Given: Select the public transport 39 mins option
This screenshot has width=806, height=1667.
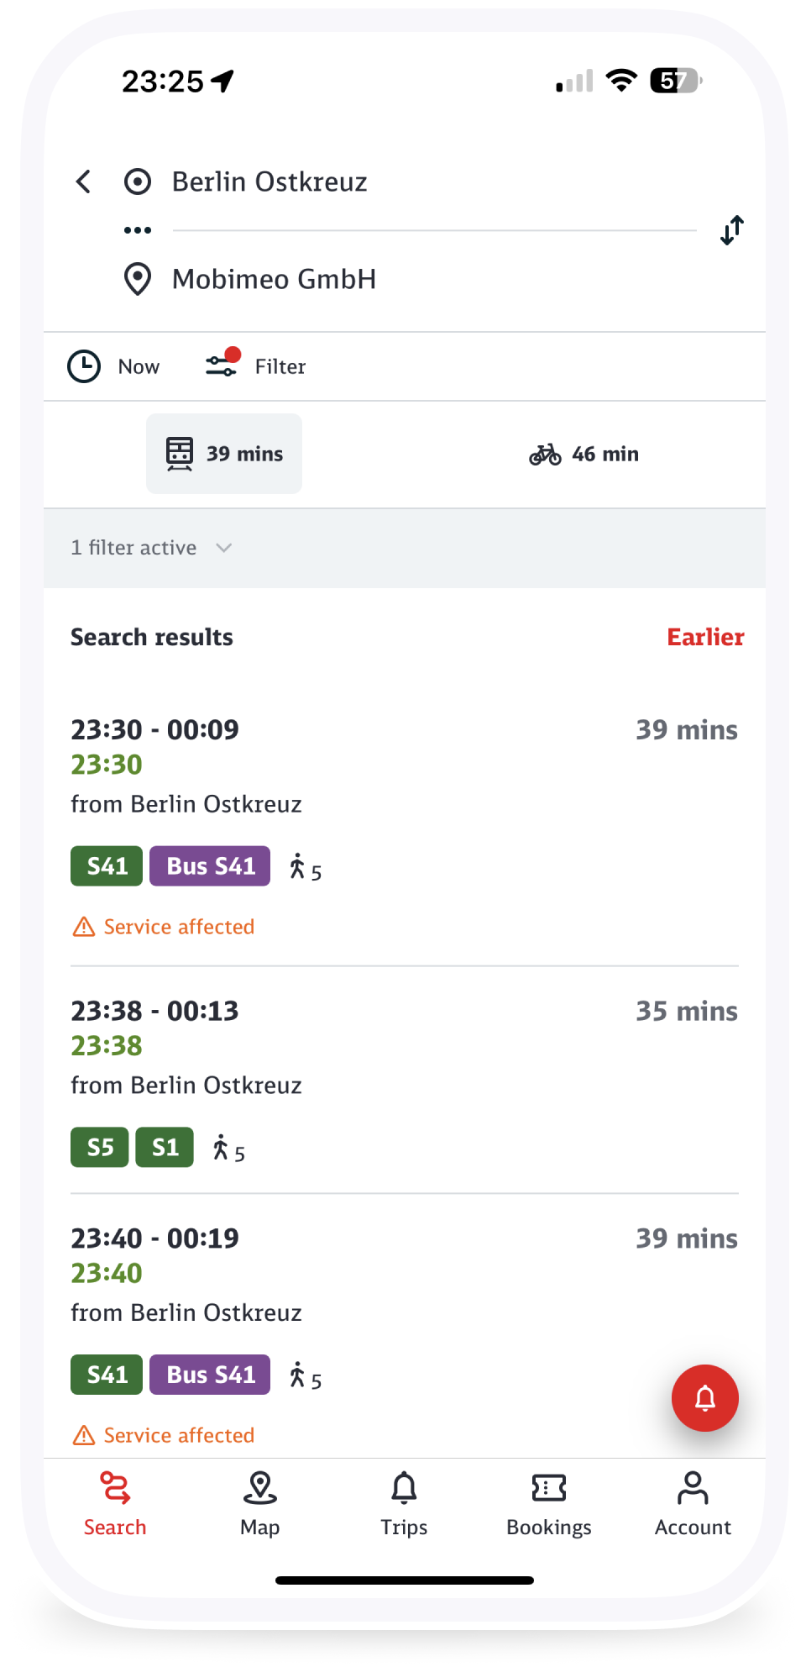Looking at the screenshot, I should tap(224, 454).
